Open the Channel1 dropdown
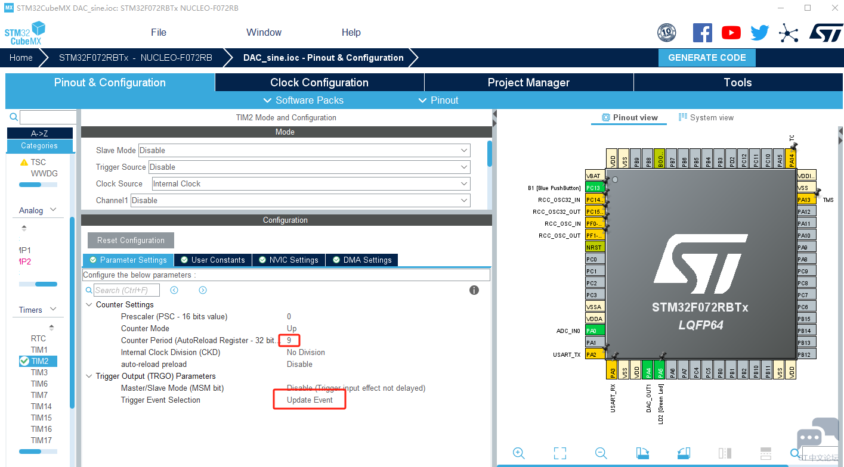Screen dimensions: 844x467 [x=300, y=200]
